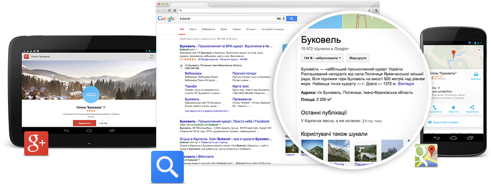Click the Google logo
491x184 pixels.
click(x=166, y=19)
